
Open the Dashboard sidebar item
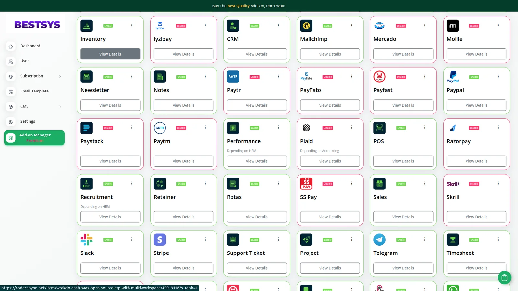(30, 46)
